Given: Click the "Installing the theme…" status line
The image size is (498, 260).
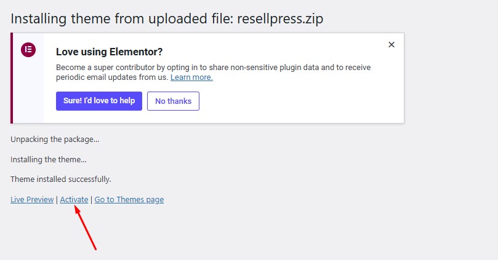Looking at the screenshot, I should click(49, 159).
